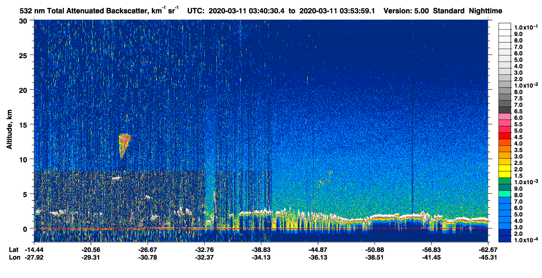This screenshot has width=542, height=278.
Task: Click latitude value '-26.67'
Action: point(148,249)
